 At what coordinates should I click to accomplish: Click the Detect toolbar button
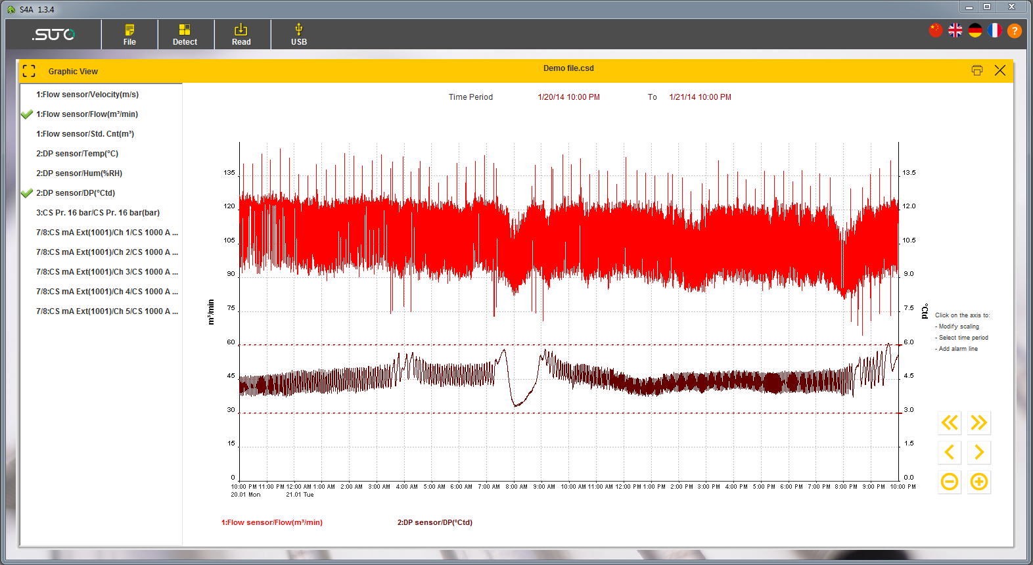tap(185, 34)
